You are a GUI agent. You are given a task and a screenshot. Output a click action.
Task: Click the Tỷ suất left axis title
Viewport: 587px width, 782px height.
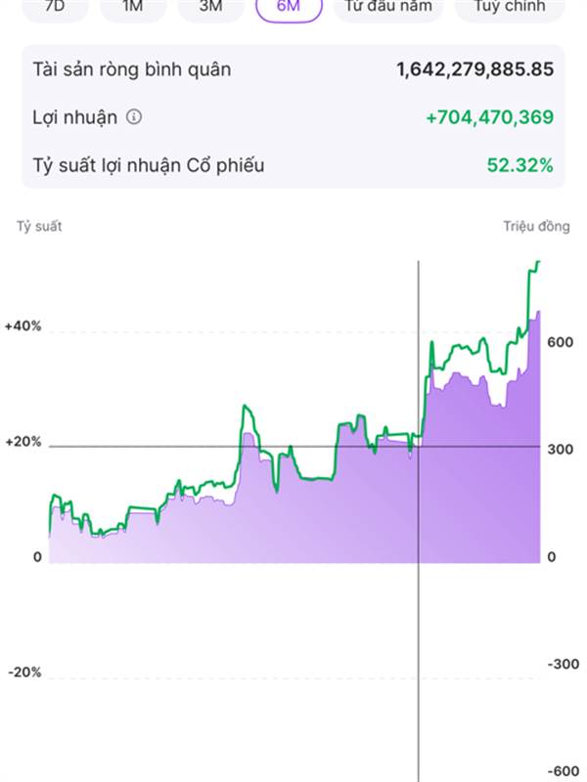[x=39, y=227]
